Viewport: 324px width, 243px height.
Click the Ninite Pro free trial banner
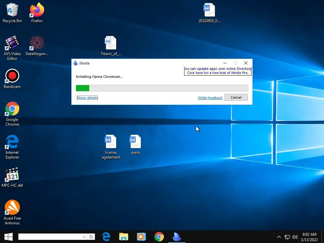(x=218, y=71)
